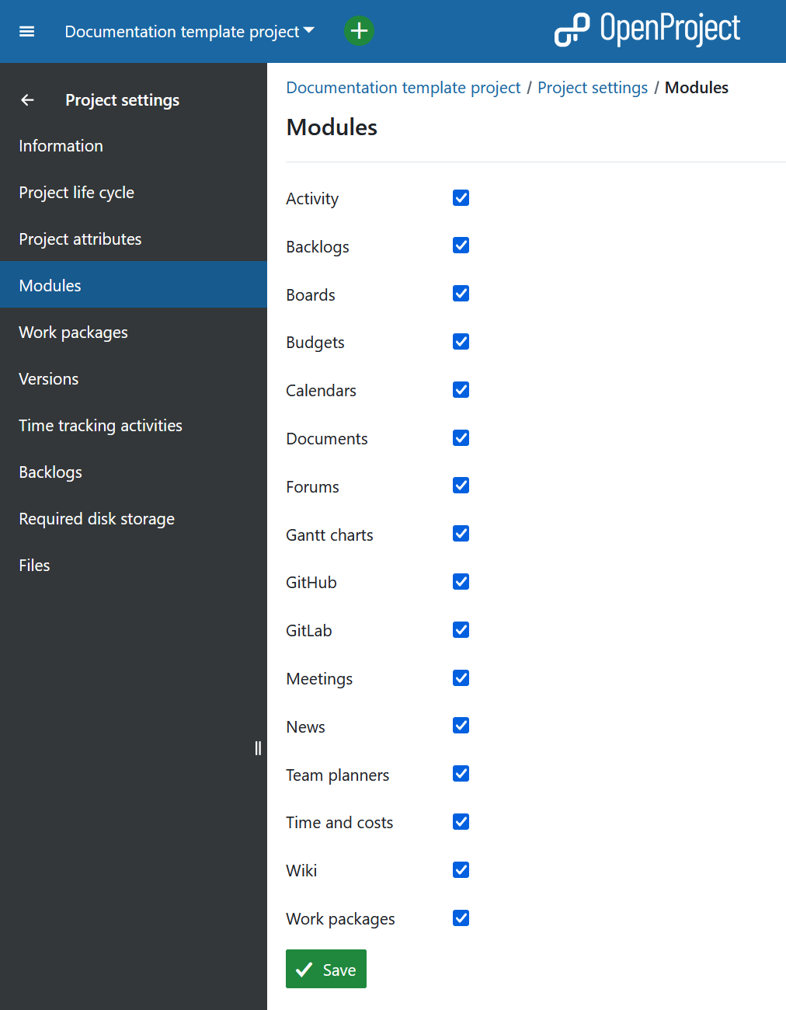
Task: Open Project settings breadcrumb link
Action: click(x=593, y=88)
